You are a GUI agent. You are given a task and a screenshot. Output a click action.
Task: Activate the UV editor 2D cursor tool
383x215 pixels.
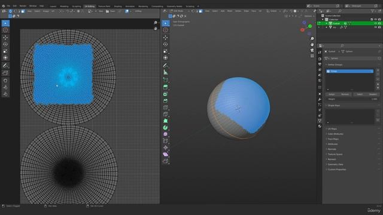tap(5, 30)
